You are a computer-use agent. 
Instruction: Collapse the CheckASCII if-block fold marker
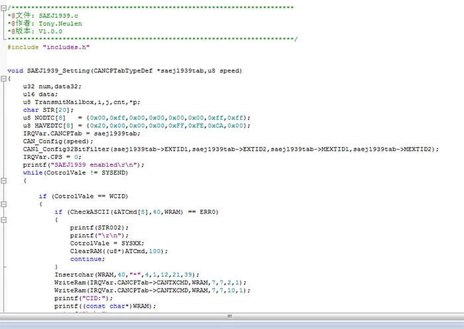(3, 220)
